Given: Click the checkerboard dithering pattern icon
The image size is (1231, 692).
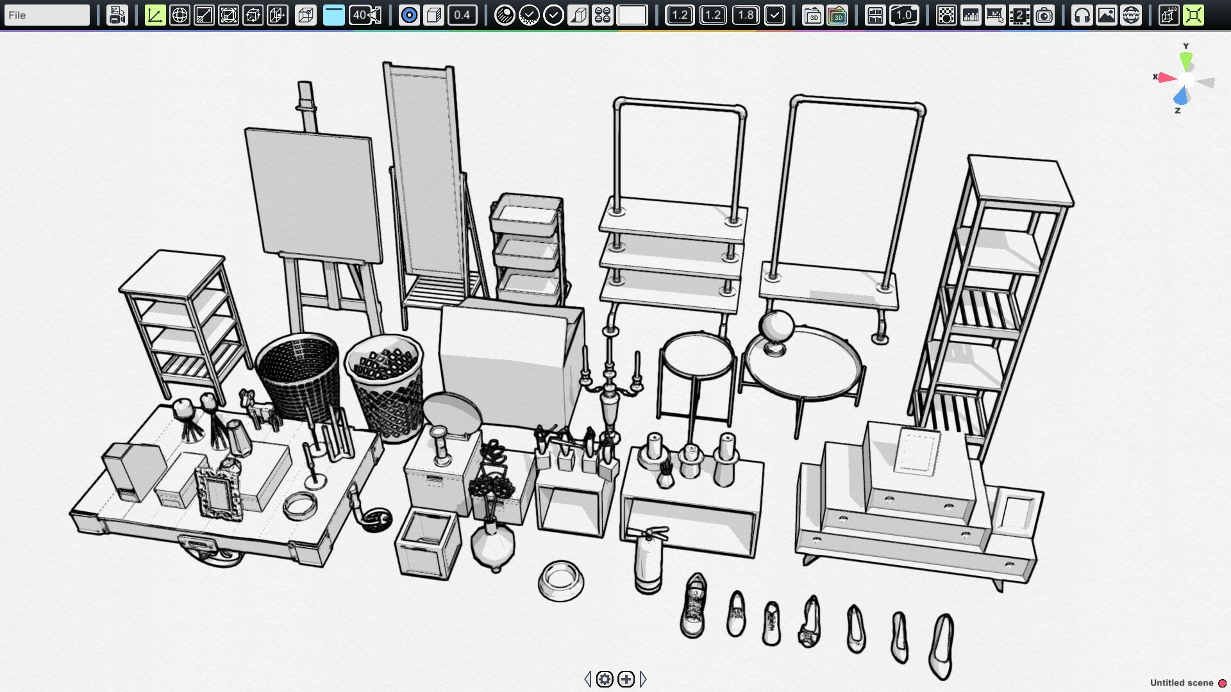Looking at the screenshot, I should (x=947, y=15).
